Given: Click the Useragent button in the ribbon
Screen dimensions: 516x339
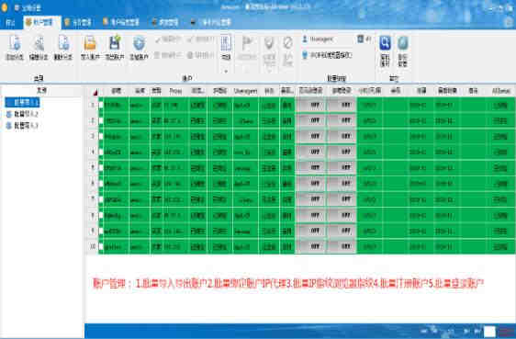Looking at the screenshot, I should [318, 39].
